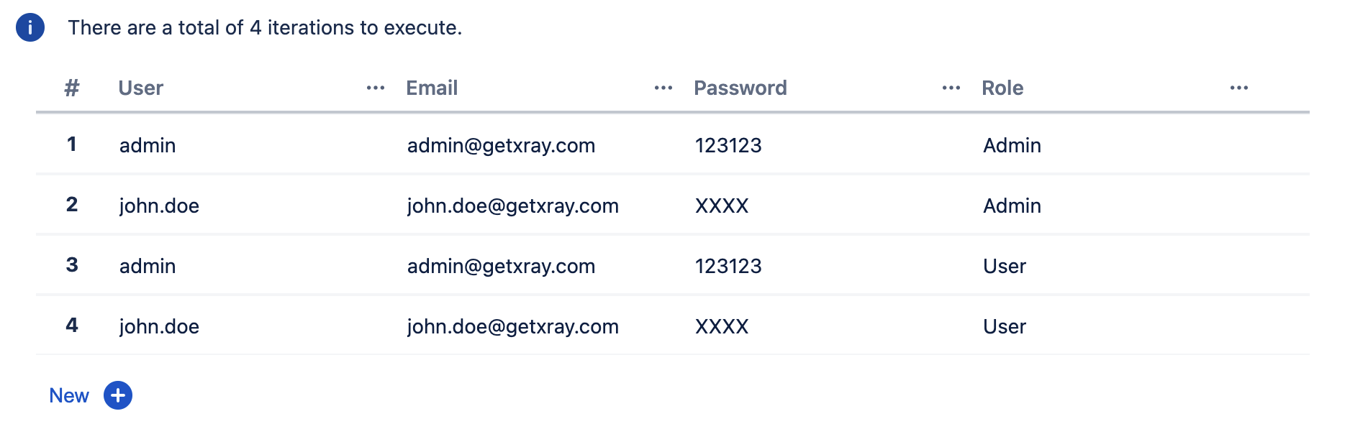Click the User role in row 3
The image size is (1350, 447).
1005,266
